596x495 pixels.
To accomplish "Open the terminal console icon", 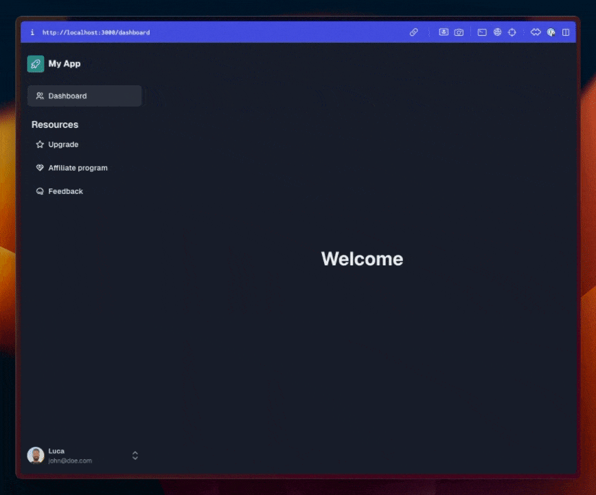I will [482, 32].
